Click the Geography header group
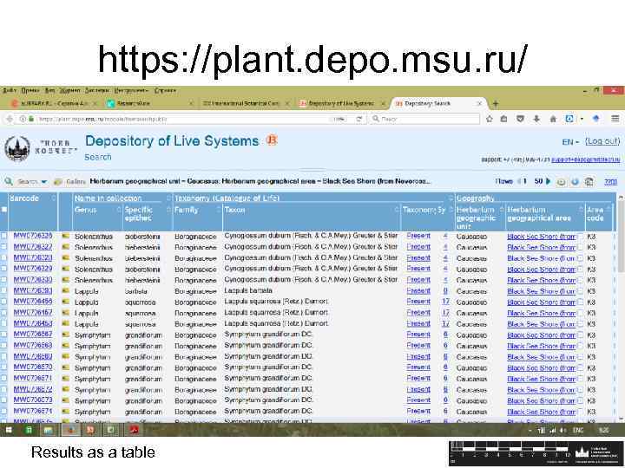The height and width of the screenshot is (468, 625). 476,198
